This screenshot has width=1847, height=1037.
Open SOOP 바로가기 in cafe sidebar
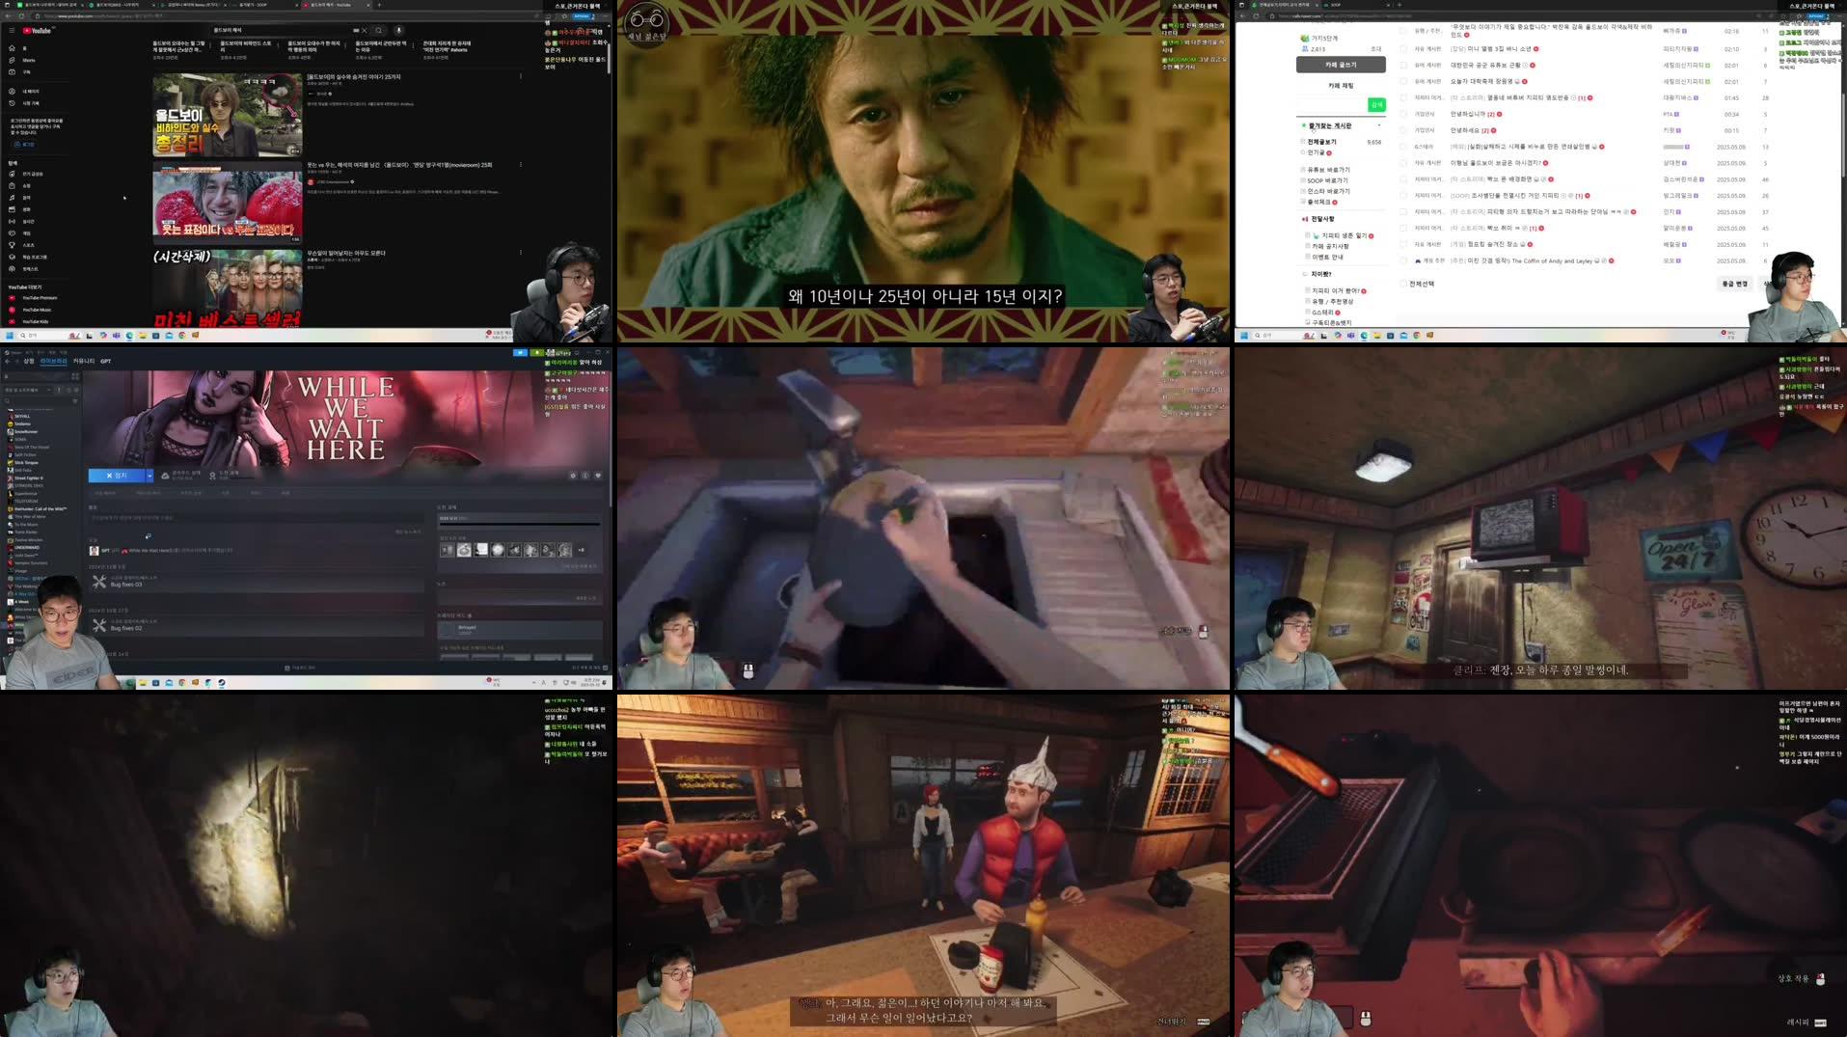1327,180
